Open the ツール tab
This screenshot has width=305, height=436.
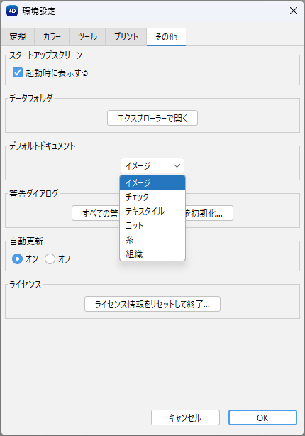tap(87, 37)
